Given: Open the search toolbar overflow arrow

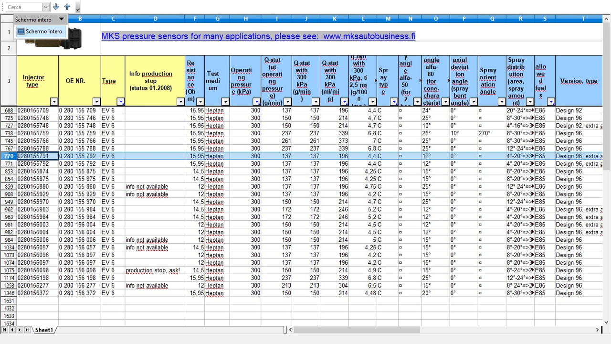Looking at the screenshot, I should tap(78, 8).
